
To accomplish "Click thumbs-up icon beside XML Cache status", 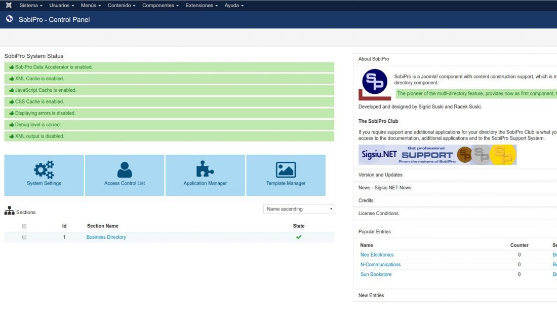I will [11, 79].
